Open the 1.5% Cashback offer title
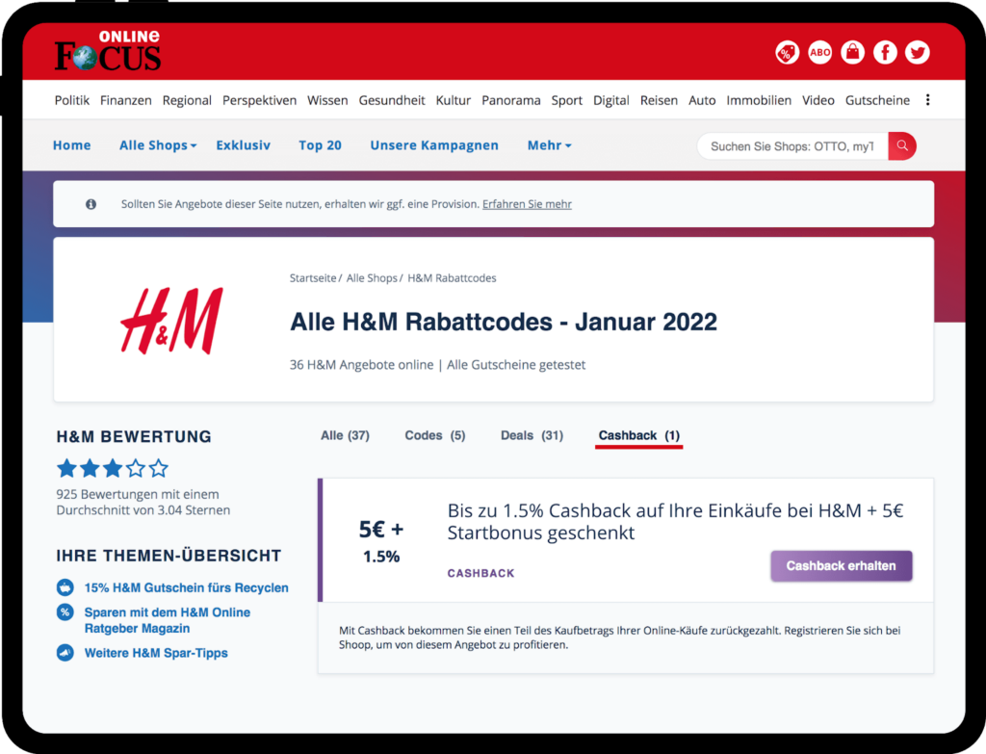Screen dimensions: 986x754 tap(675, 521)
